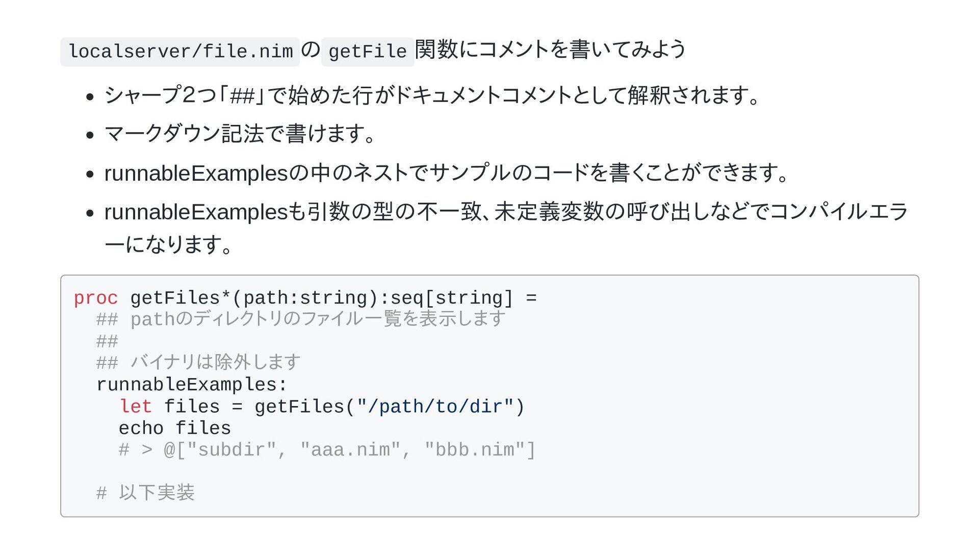Click the comment pathのディレクトリのファイル一覧を表示します

[318, 319]
